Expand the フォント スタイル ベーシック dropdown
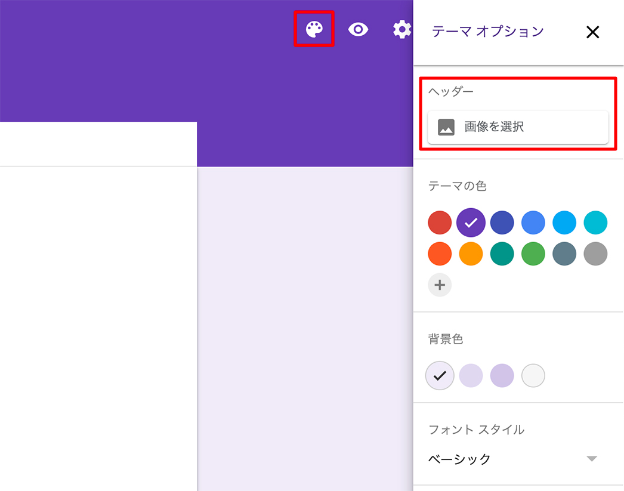The image size is (624, 491). click(513, 459)
